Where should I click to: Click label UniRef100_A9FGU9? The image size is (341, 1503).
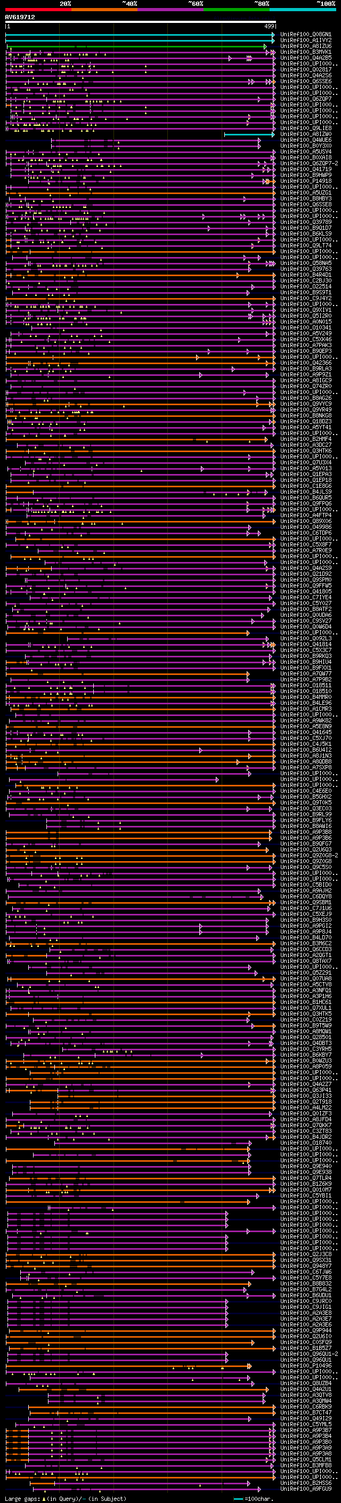tap(306, 1488)
